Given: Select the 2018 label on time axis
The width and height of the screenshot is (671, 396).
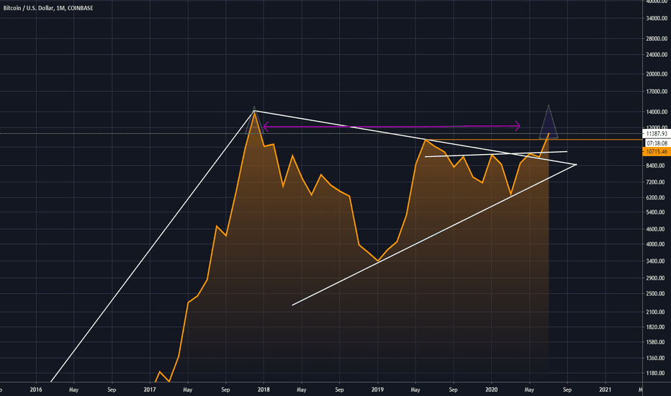Looking at the screenshot, I should click(264, 390).
